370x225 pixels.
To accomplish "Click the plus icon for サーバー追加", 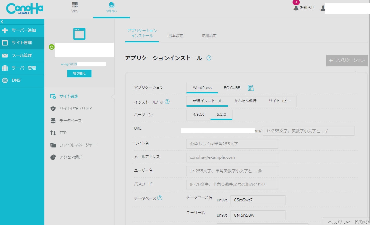I will click(x=5, y=30).
